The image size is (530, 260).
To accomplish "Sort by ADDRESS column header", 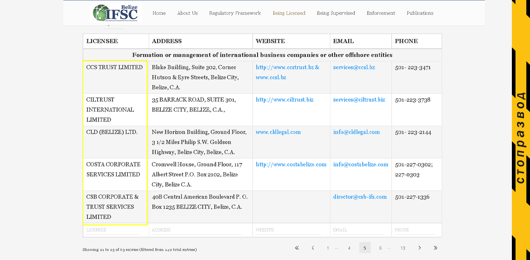I will click(201, 41).
